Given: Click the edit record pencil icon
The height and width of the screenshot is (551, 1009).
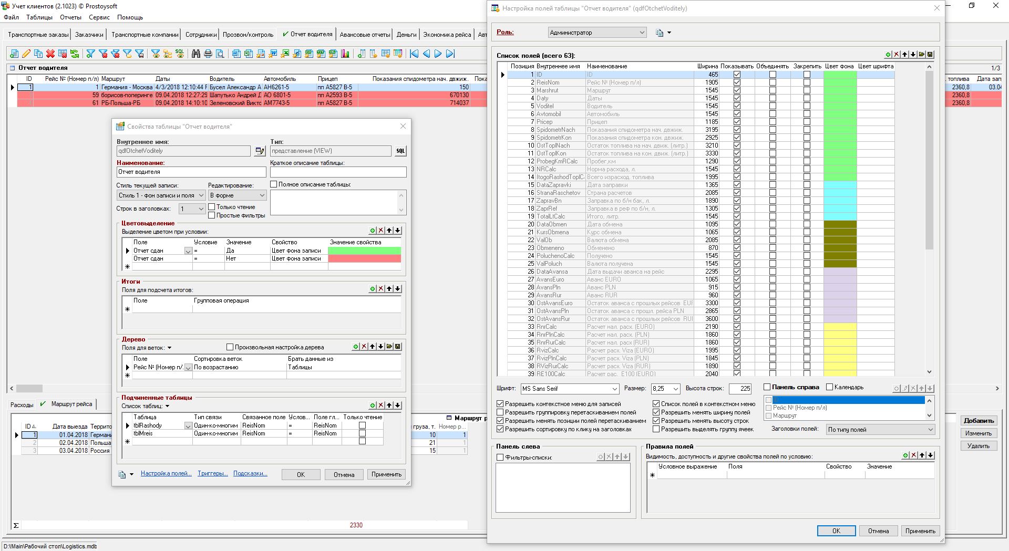Looking at the screenshot, I should point(26,54).
